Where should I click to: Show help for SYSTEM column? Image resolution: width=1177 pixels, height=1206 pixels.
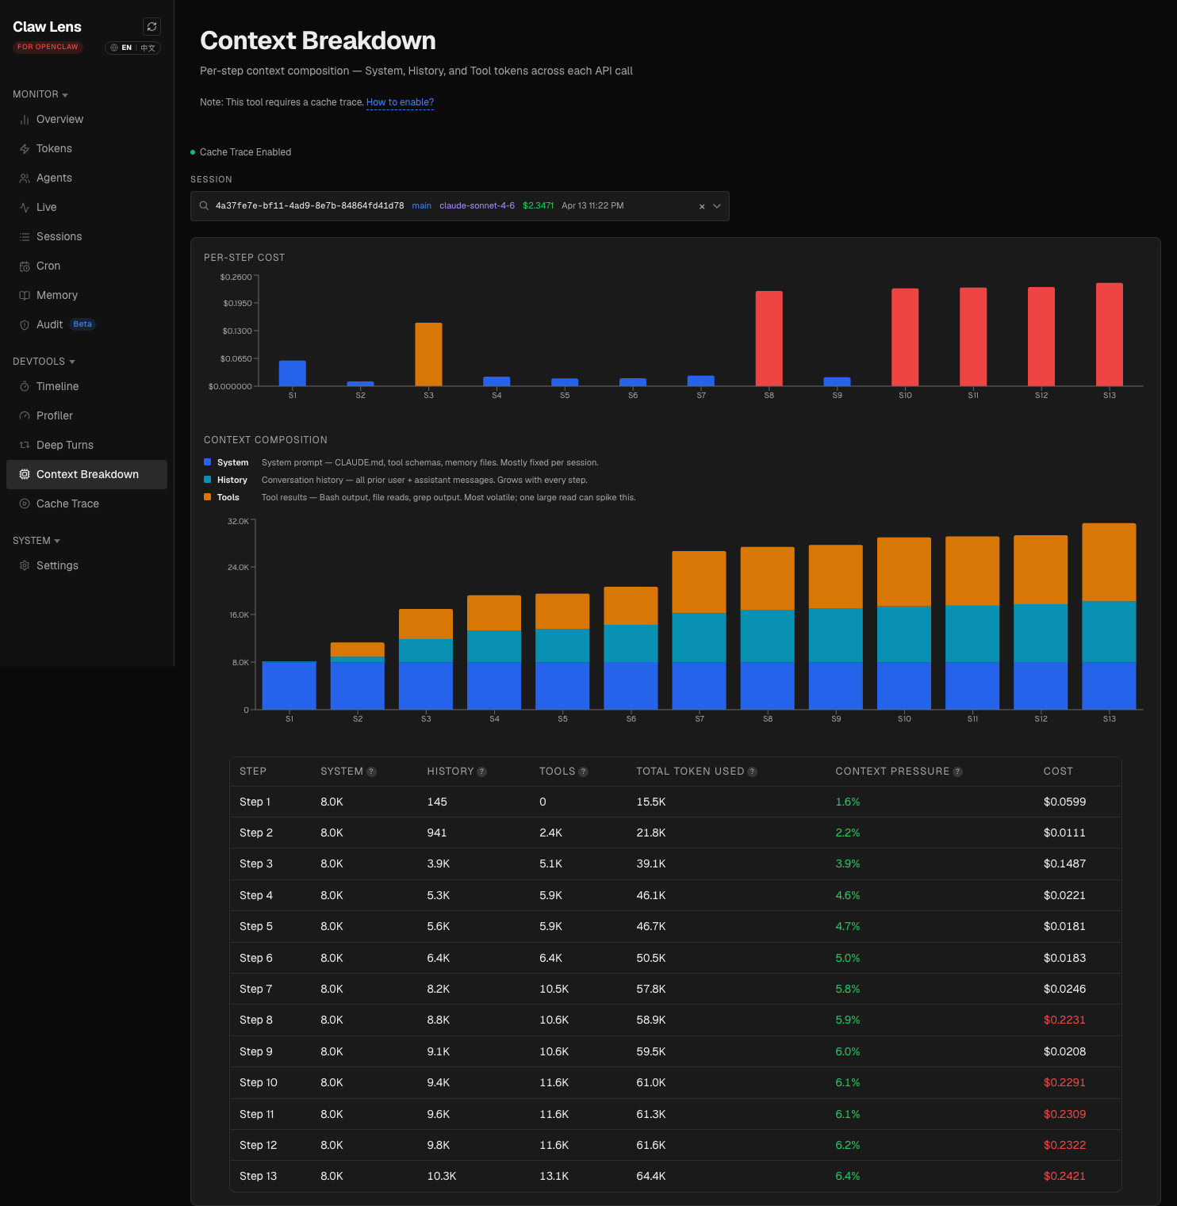coord(371,772)
